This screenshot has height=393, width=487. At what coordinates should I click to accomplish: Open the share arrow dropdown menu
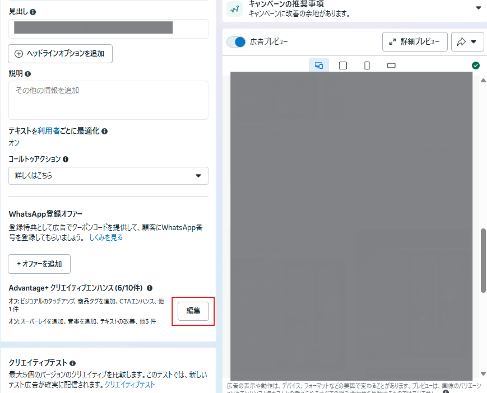(x=467, y=42)
